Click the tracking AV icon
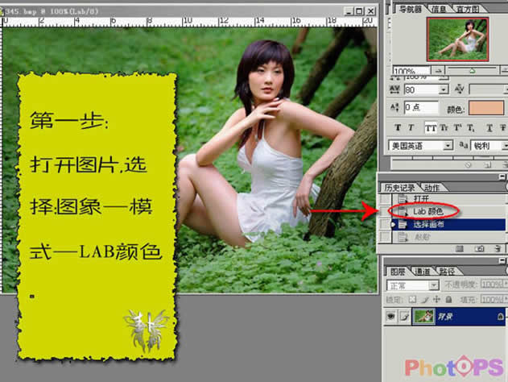The width and height of the screenshot is (508, 382). coord(395,89)
